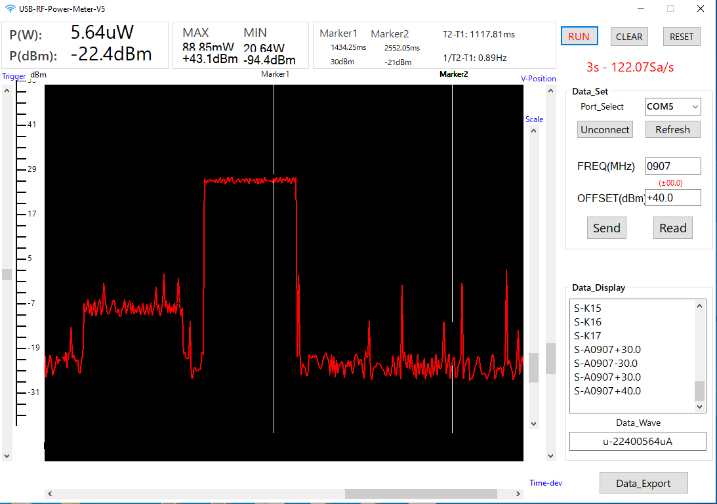The height and width of the screenshot is (504, 717).
Task: Minimize the USB-RF-Power-Meter window
Action: [641, 9]
